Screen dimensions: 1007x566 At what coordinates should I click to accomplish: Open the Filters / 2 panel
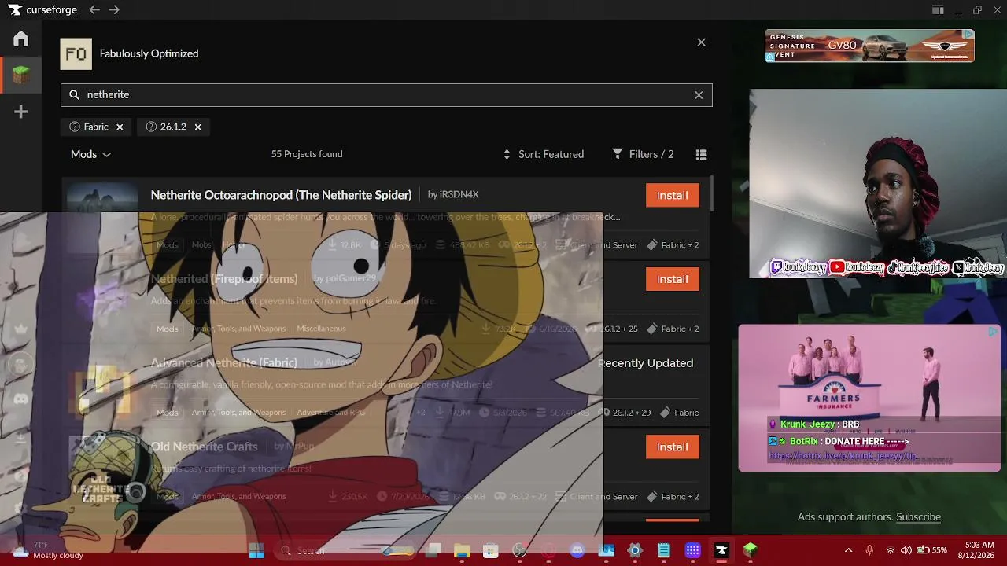coord(644,154)
